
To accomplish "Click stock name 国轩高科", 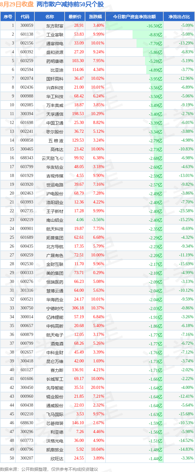I will tap(55, 79).
